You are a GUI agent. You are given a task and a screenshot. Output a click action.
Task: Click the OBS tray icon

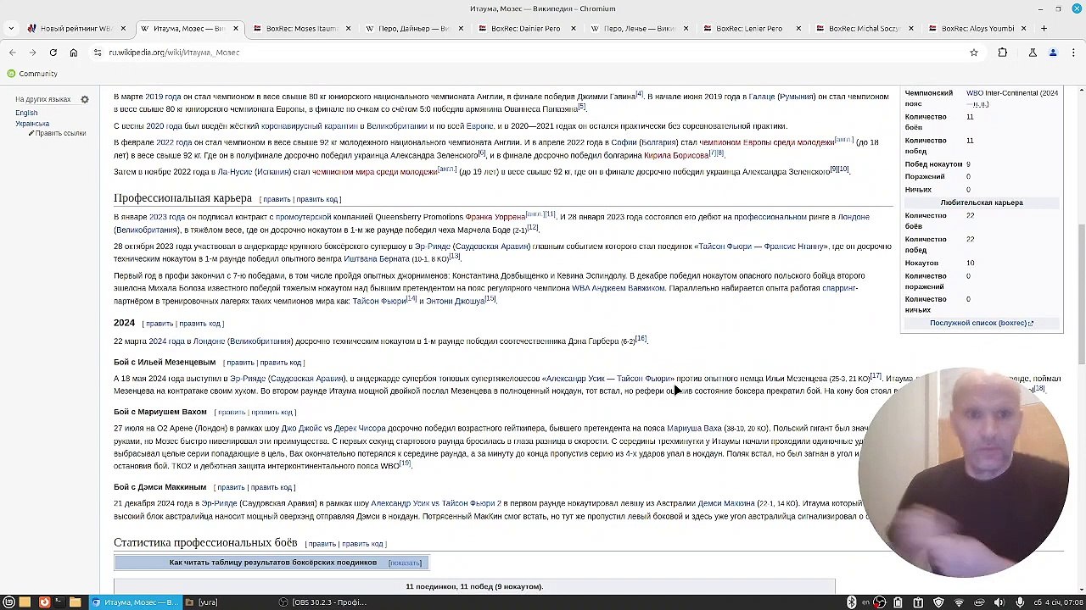click(x=880, y=602)
